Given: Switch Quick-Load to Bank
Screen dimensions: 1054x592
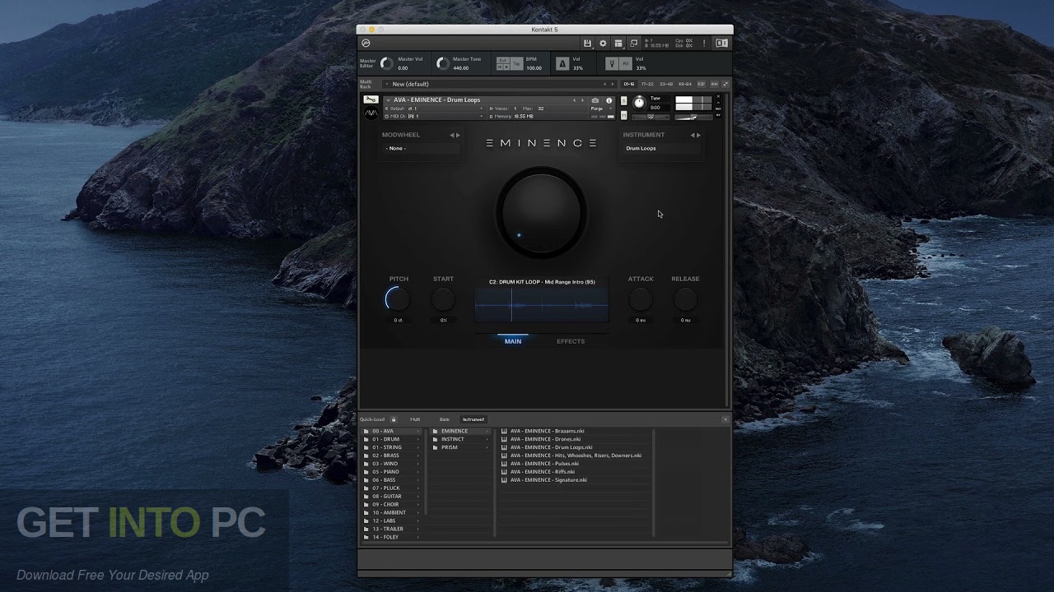Looking at the screenshot, I should tap(445, 419).
